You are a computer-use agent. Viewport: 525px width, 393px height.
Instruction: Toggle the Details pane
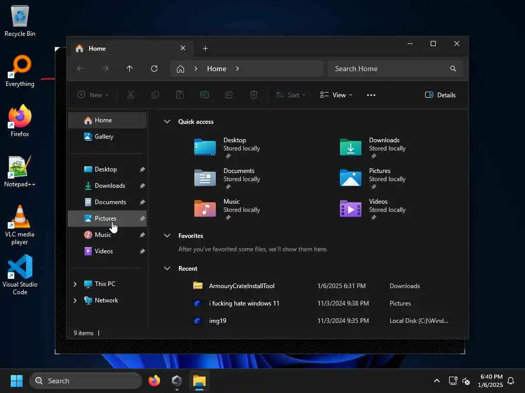coord(440,95)
